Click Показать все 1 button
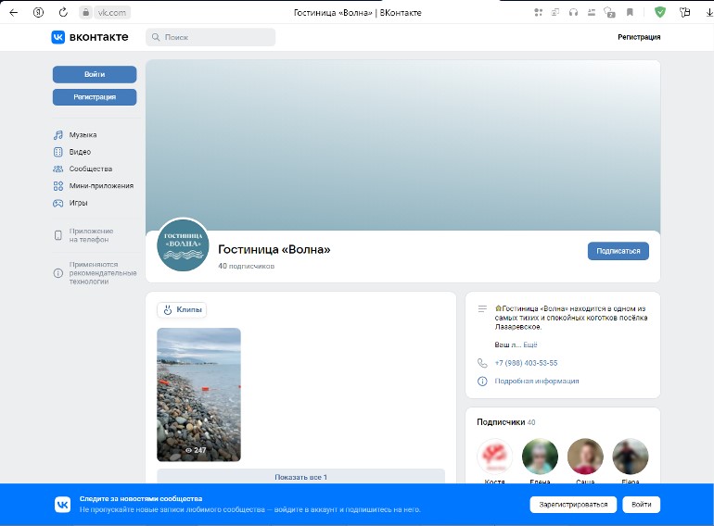This screenshot has height=526, width=714. pos(300,477)
